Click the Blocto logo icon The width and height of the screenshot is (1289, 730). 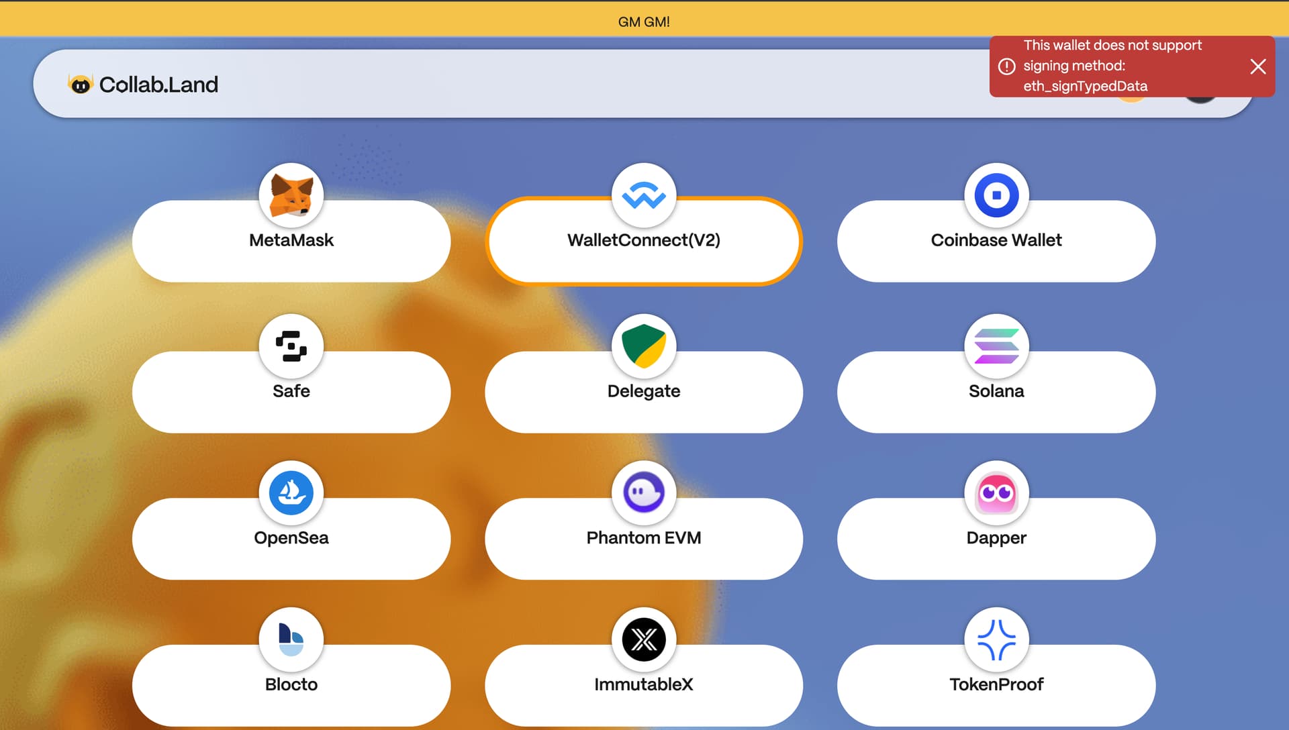[291, 639]
